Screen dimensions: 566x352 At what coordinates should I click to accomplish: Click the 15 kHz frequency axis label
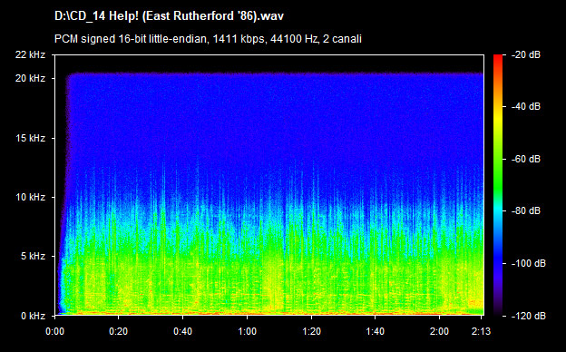coord(30,138)
